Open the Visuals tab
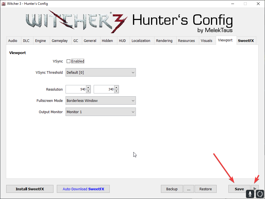Screen dimensions: 265x199 (207, 41)
